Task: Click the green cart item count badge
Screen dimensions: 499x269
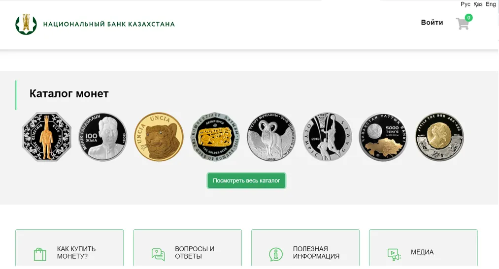Action: tap(468, 18)
